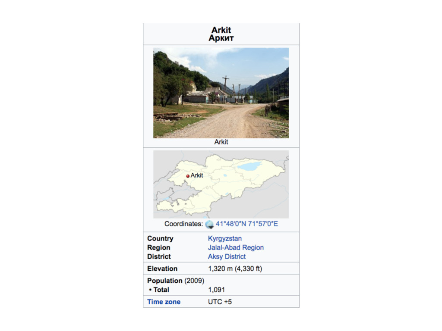Click the Elevation row label
Image resolution: width=442 pixels, height=331 pixels.
[162, 269]
